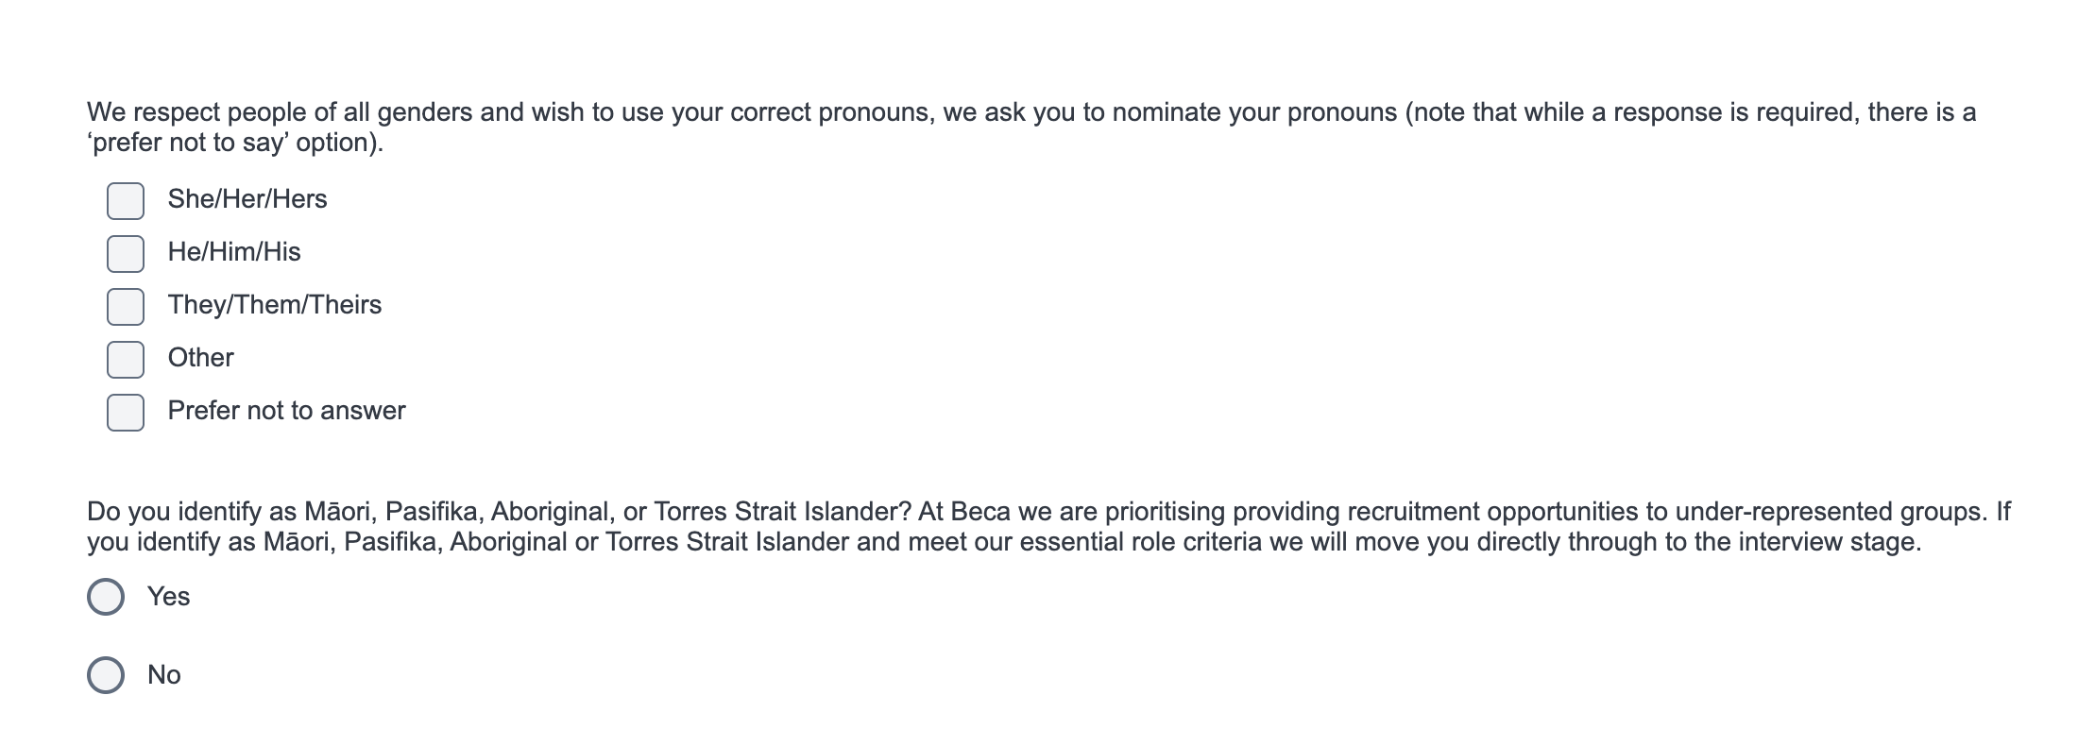2078x746 pixels.
Task: Click the Yes label text
Action: click(x=169, y=597)
